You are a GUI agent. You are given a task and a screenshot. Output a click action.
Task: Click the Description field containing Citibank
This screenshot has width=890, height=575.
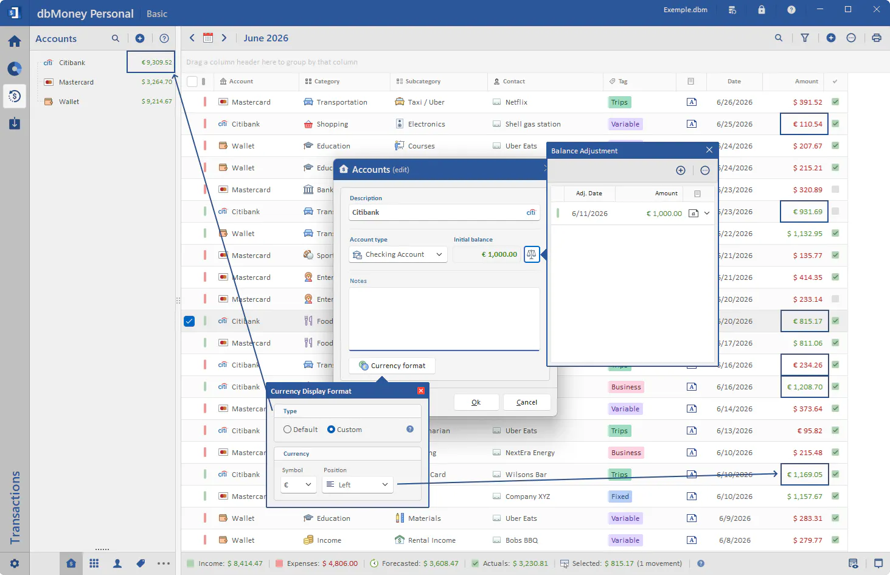444,212
